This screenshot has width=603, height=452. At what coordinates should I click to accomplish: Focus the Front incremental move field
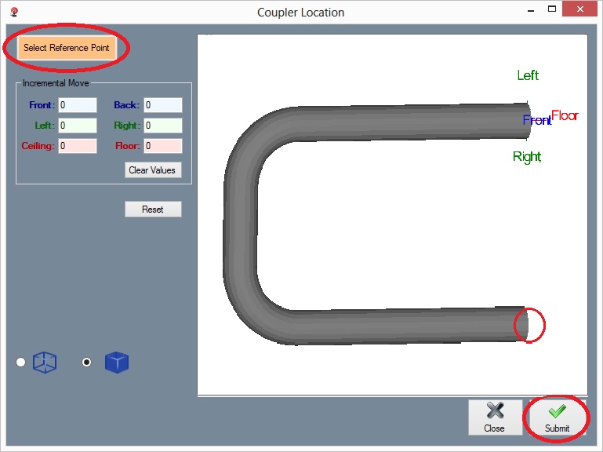pyautogui.click(x=78, y=105)
